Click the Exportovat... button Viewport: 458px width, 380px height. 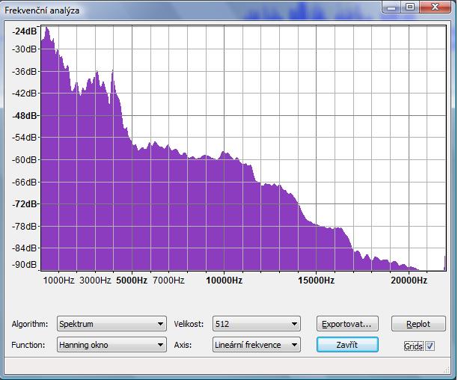click(346, 324)
